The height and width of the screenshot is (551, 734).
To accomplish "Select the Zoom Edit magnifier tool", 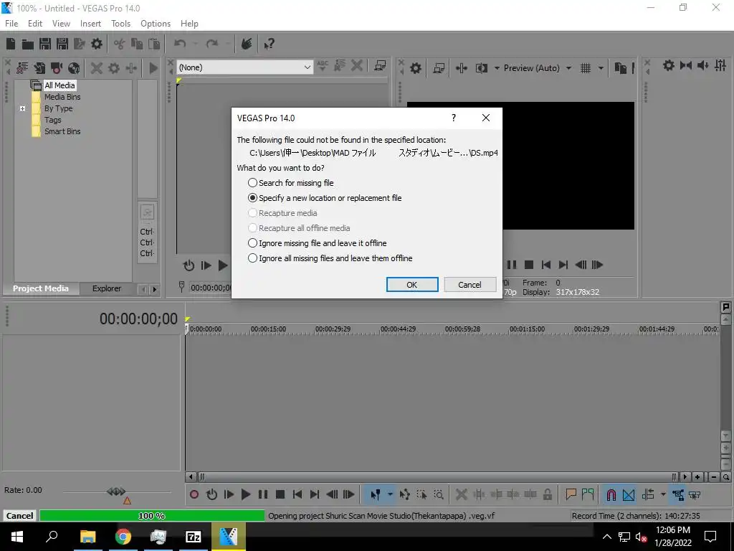I will [x=439, y=494].
